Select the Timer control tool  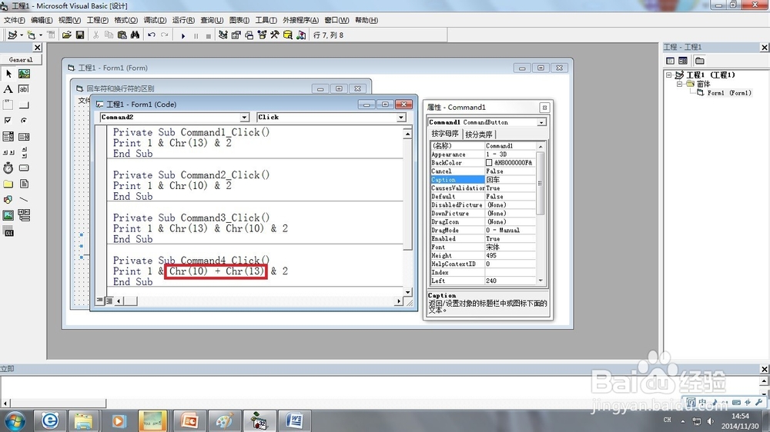(x=8, y=168)
